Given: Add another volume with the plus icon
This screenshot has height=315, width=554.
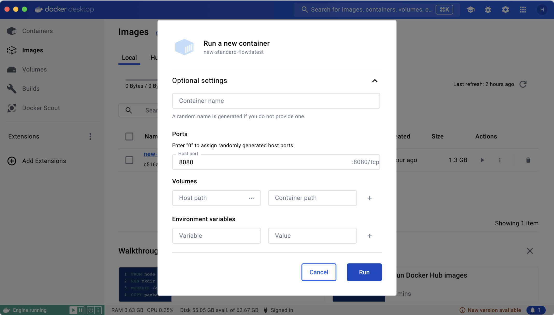Looking at the screenshot, I should pos(370,198).
